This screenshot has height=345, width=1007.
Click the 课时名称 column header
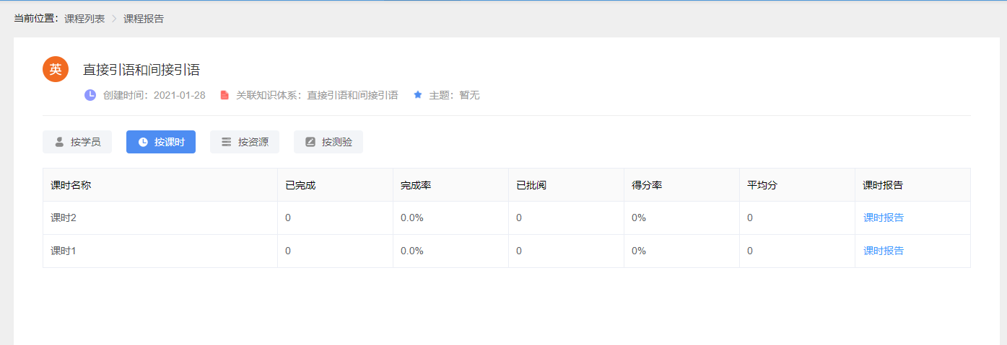coord(71,185)
